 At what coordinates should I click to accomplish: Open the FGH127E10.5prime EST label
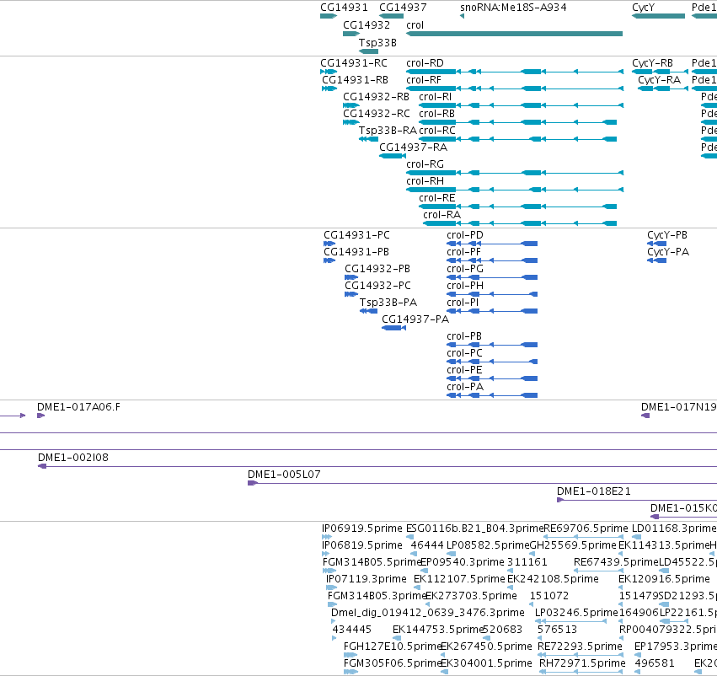coord(393,646)
